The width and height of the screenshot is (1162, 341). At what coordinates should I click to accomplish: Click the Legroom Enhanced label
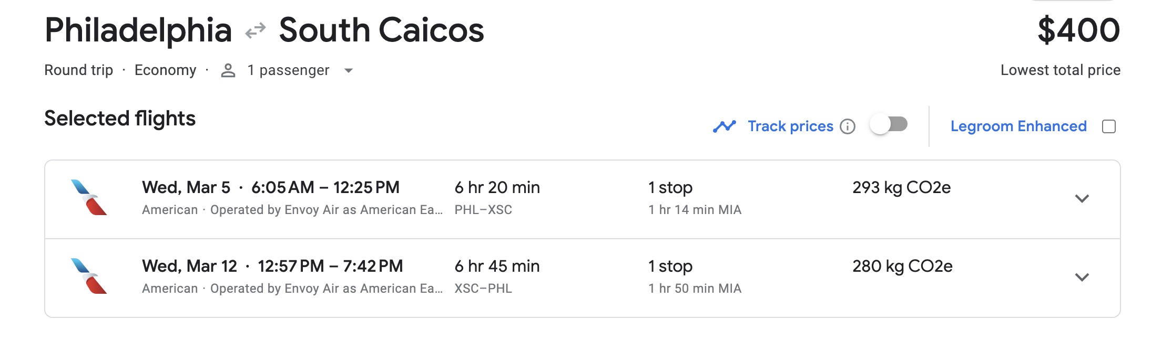click(x=1017, y=126)
